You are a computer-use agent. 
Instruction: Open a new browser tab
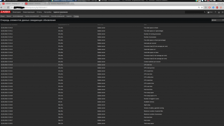tap(73, 4)
